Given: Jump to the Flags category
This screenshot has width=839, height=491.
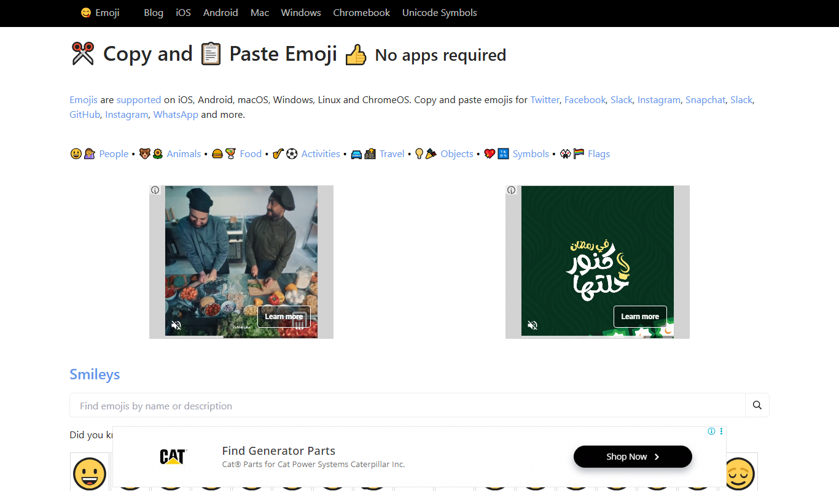Looking at the screenshot, I should coord(599,153).
